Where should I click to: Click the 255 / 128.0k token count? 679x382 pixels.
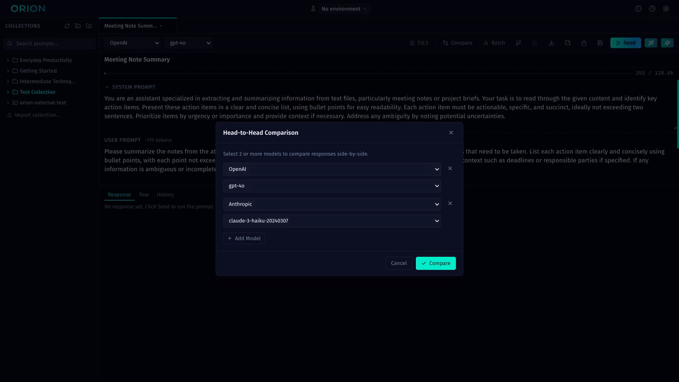tap(655, 73)
